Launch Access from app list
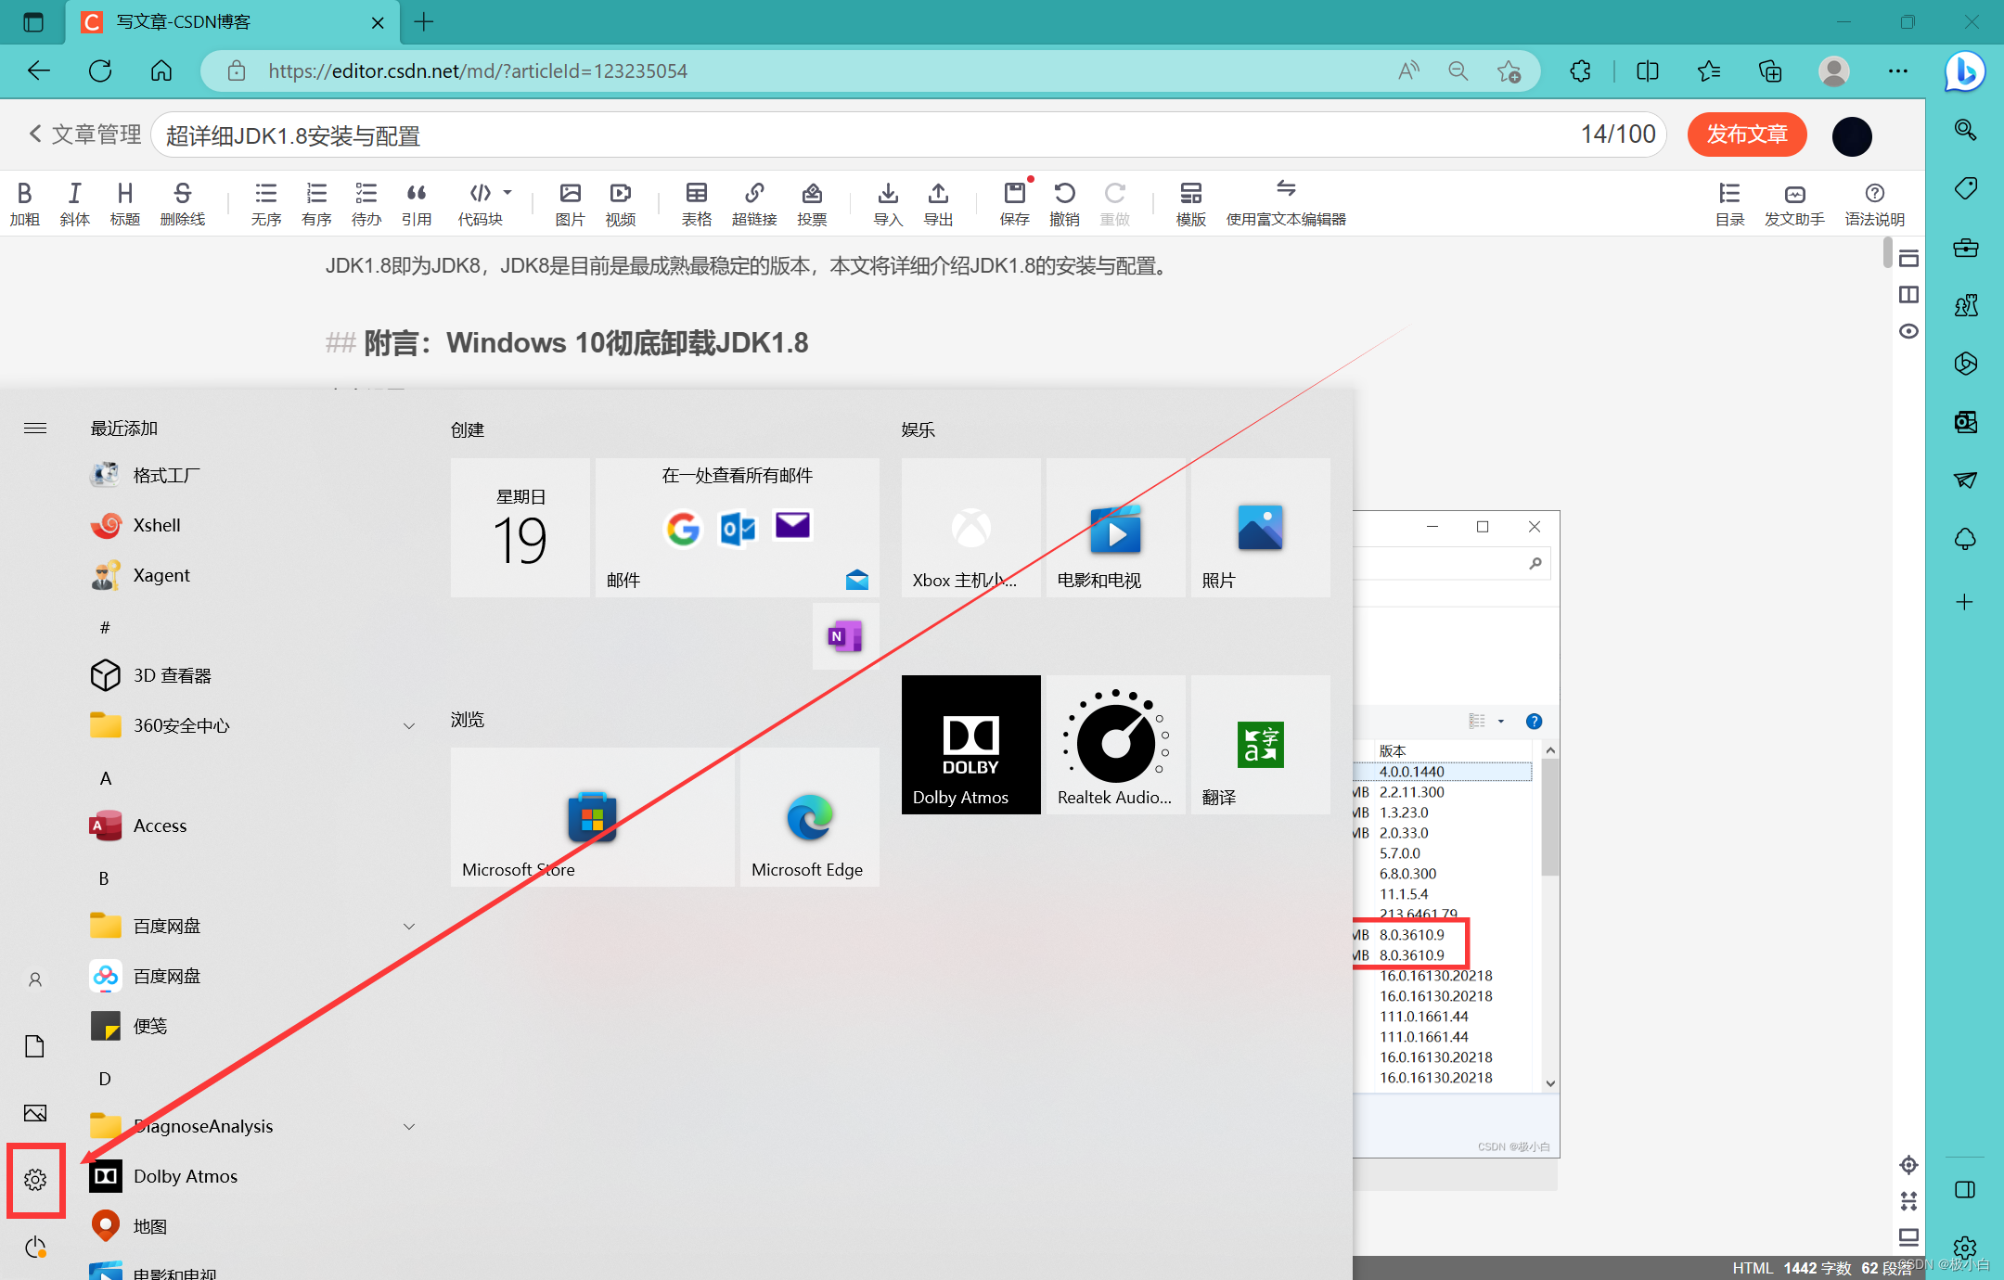This screenshot has width=2004, height=1280. (250, 826)
